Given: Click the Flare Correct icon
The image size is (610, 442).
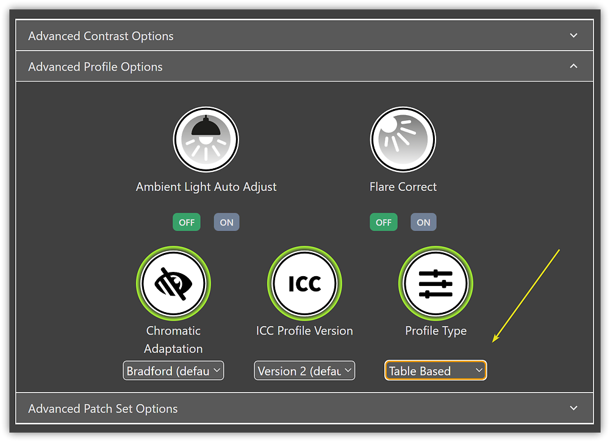Looking at the screenshot, I should [403, 139].
